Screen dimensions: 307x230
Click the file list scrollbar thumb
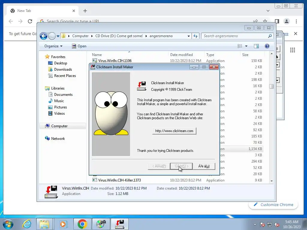271,87
